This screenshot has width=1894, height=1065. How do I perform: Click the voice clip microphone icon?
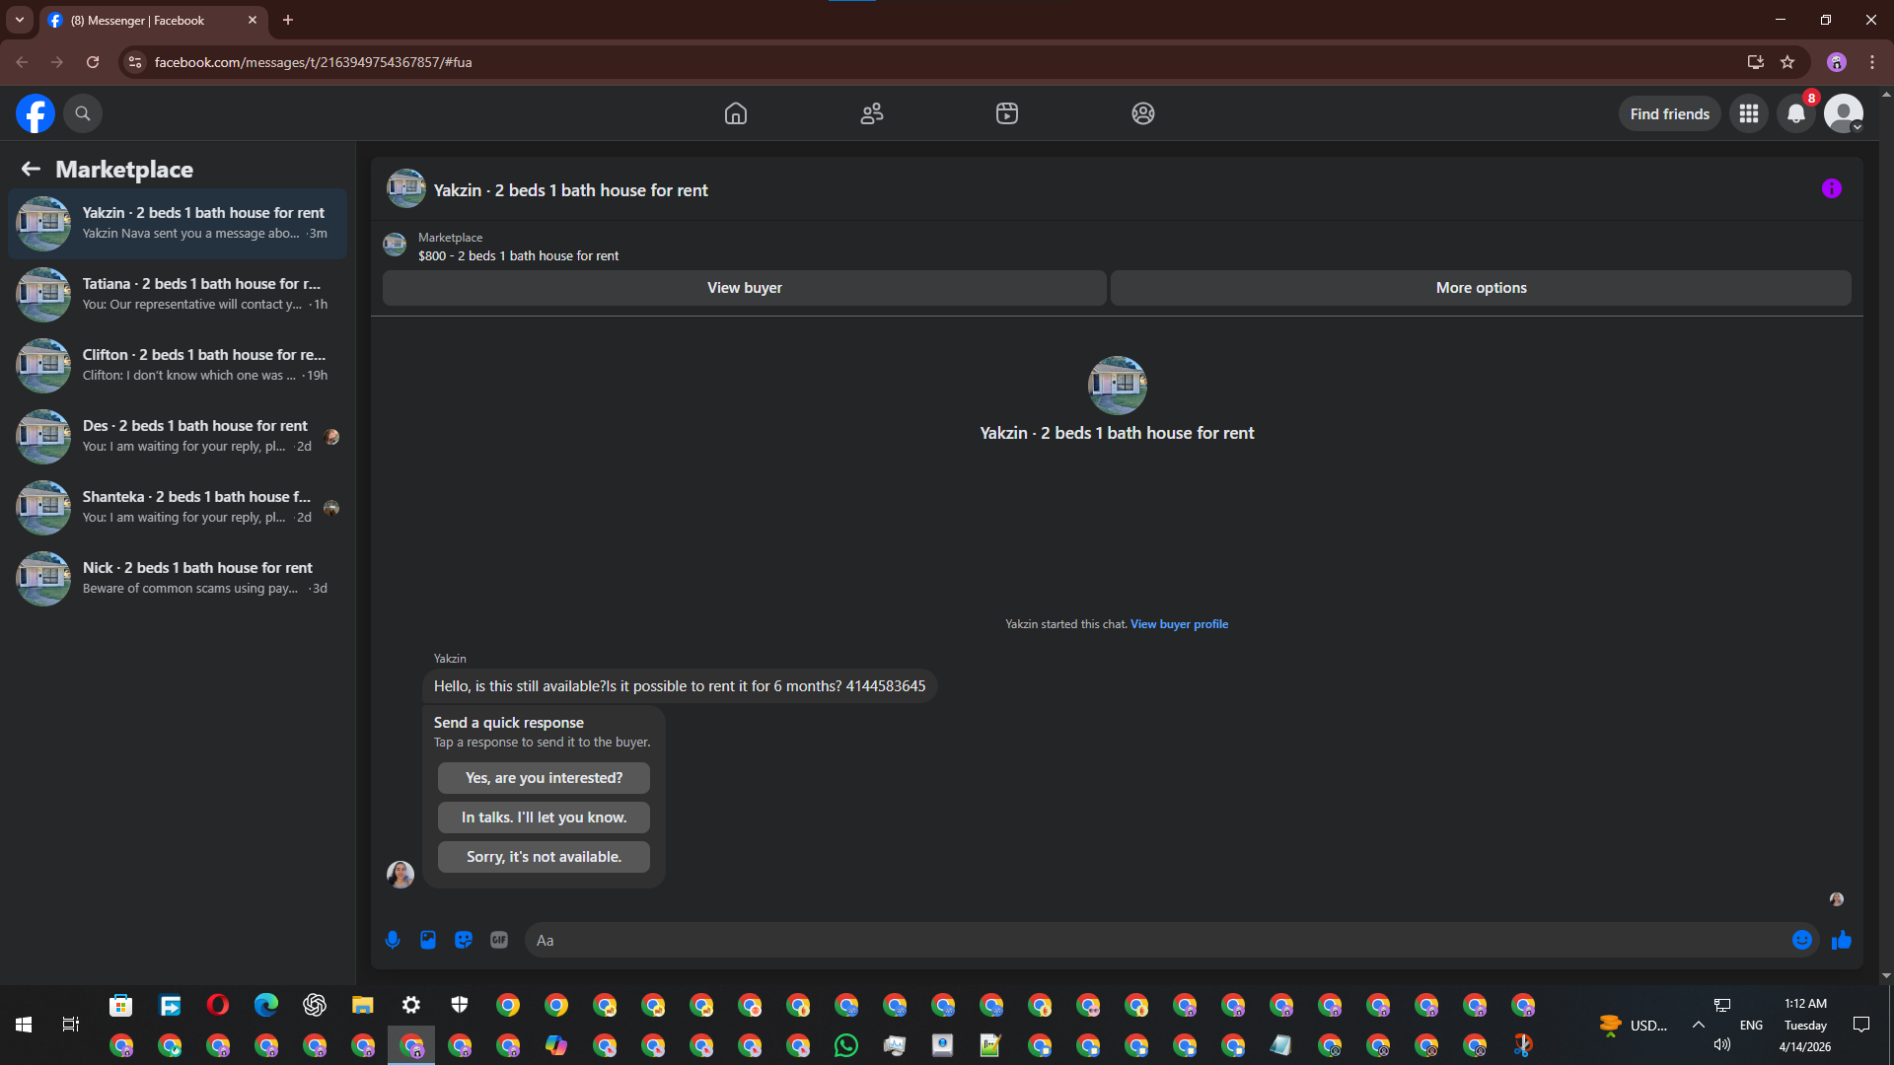pos(393,940)
